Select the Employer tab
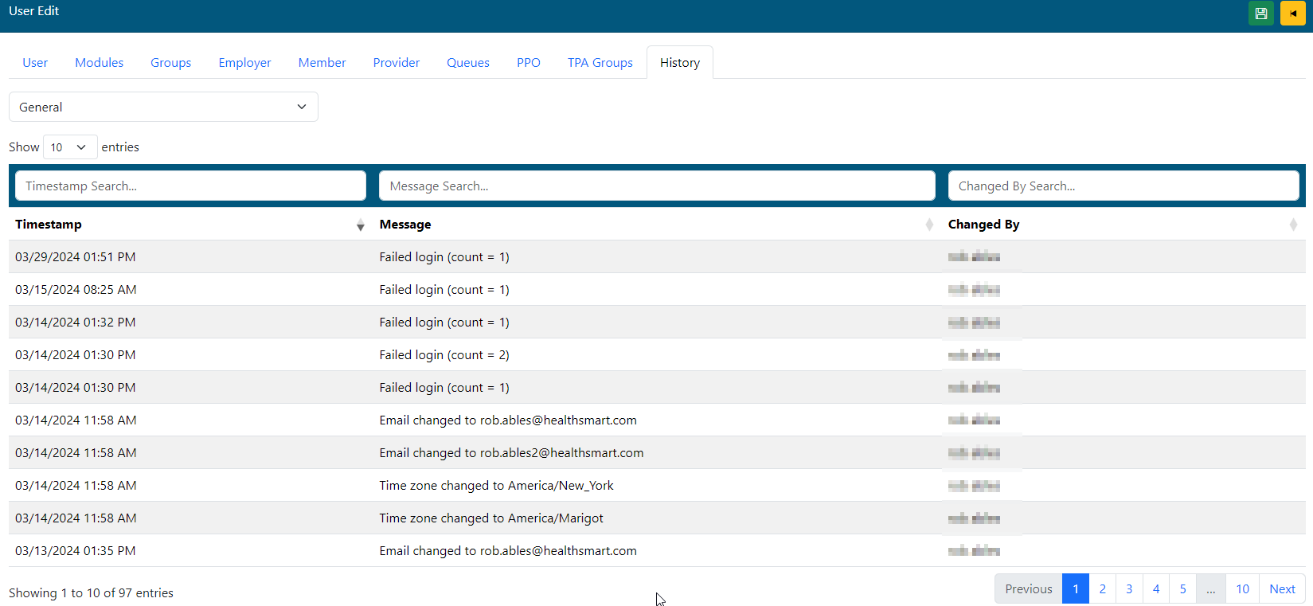Viewport: 1313px width, 606px height. [244, 63]
